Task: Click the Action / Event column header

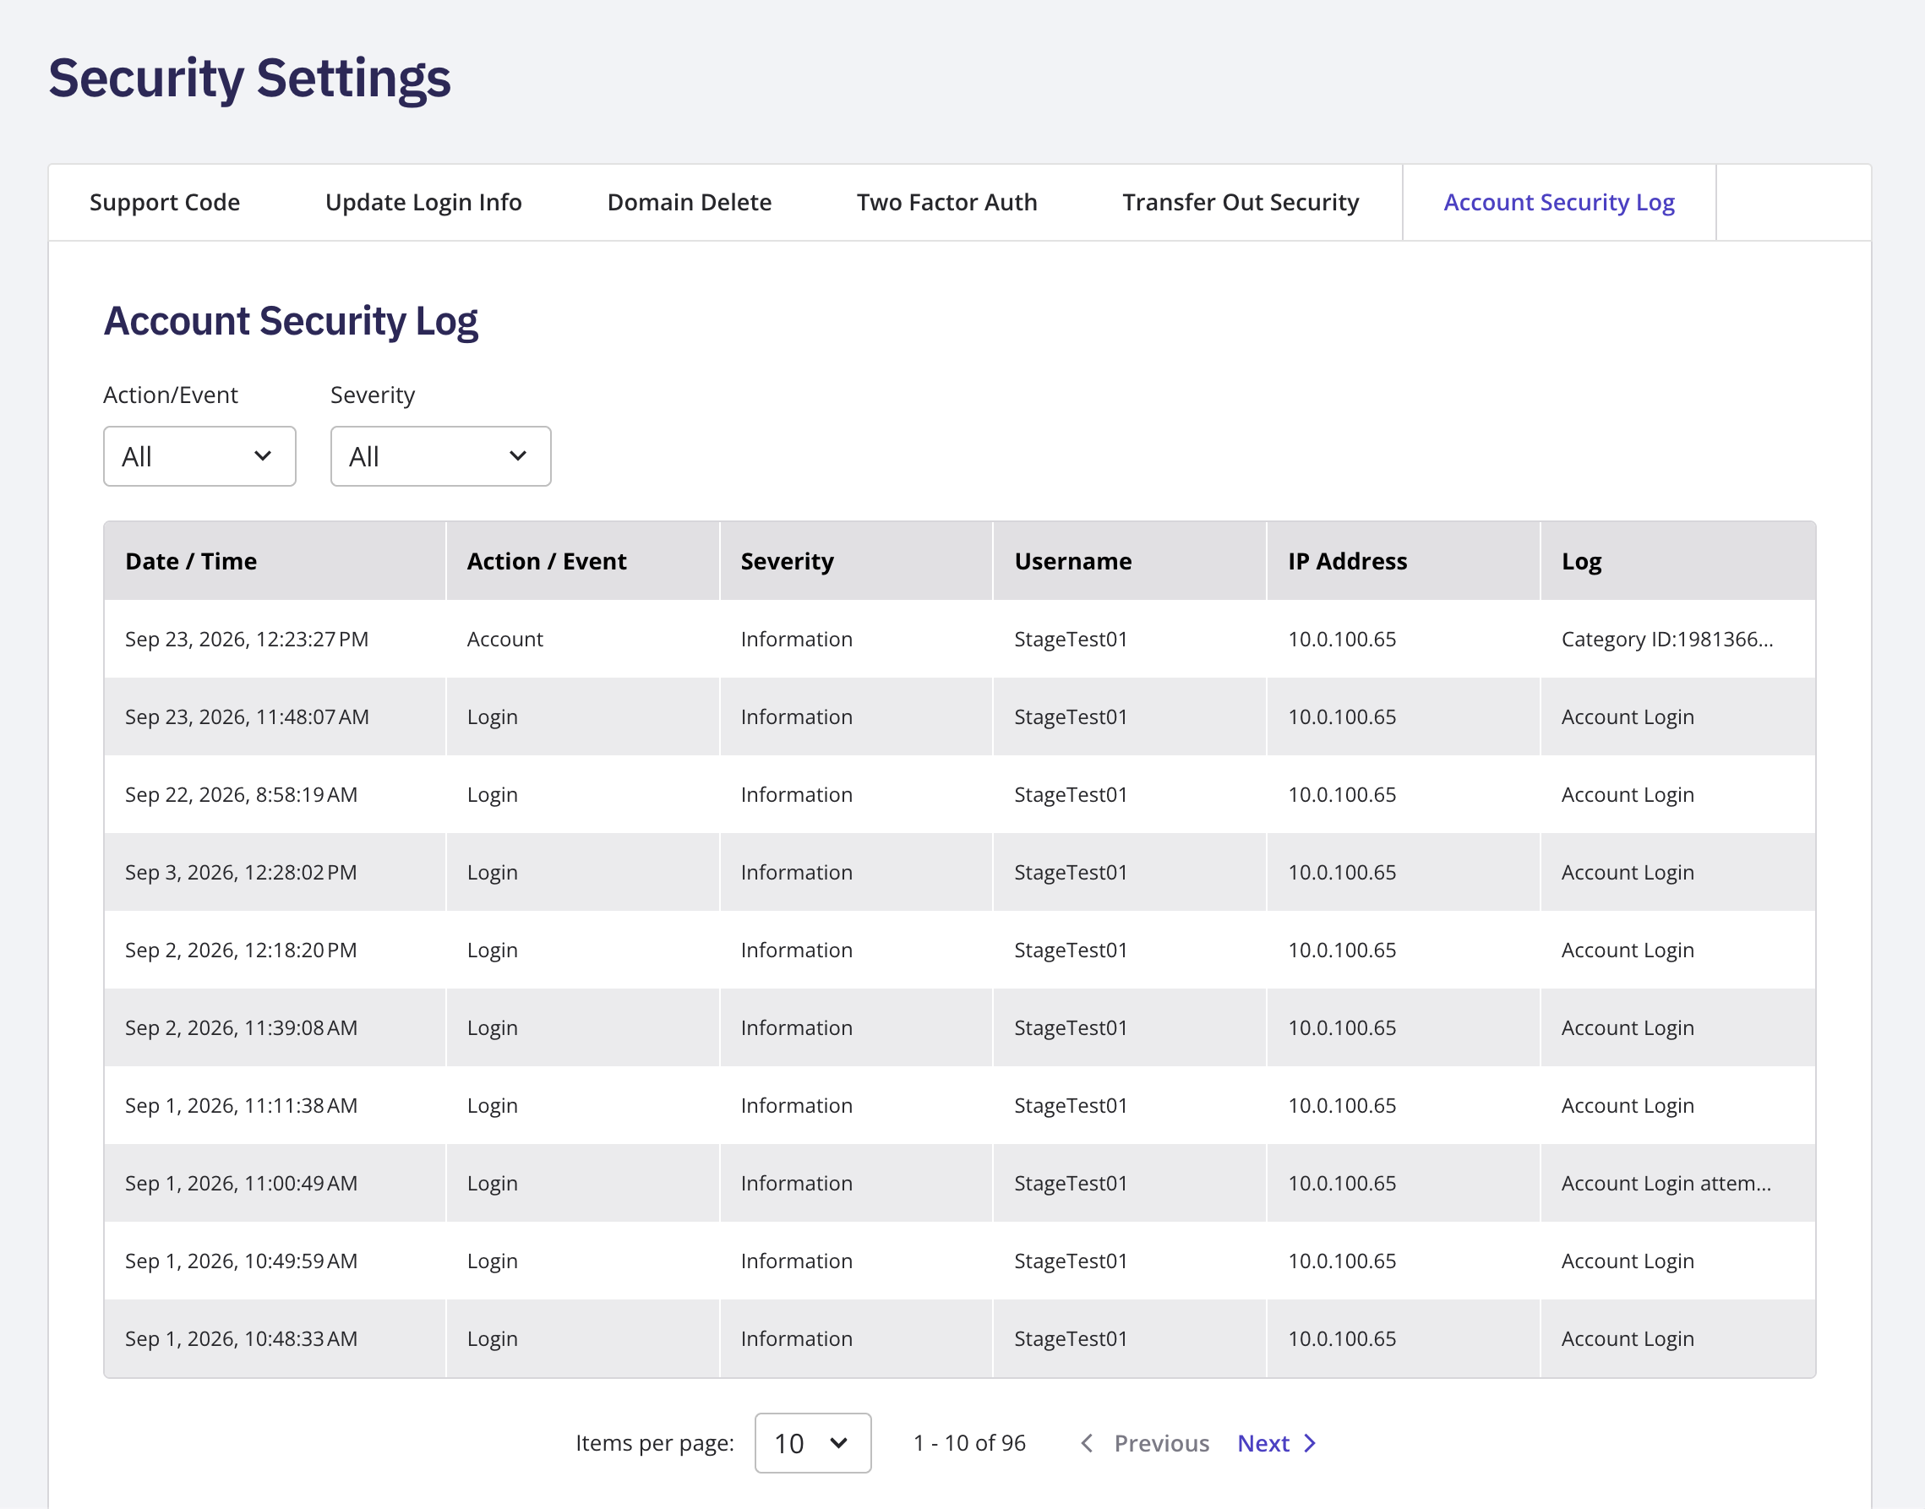Action: 583,561
